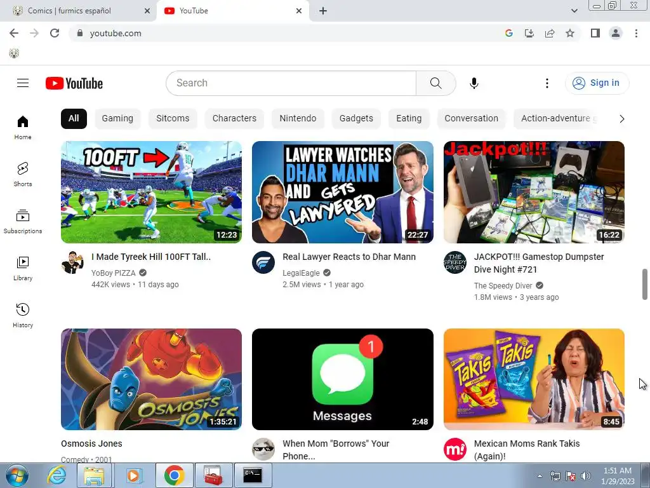
Task: Select the Eating filter chip
Action: click(409, 119)
